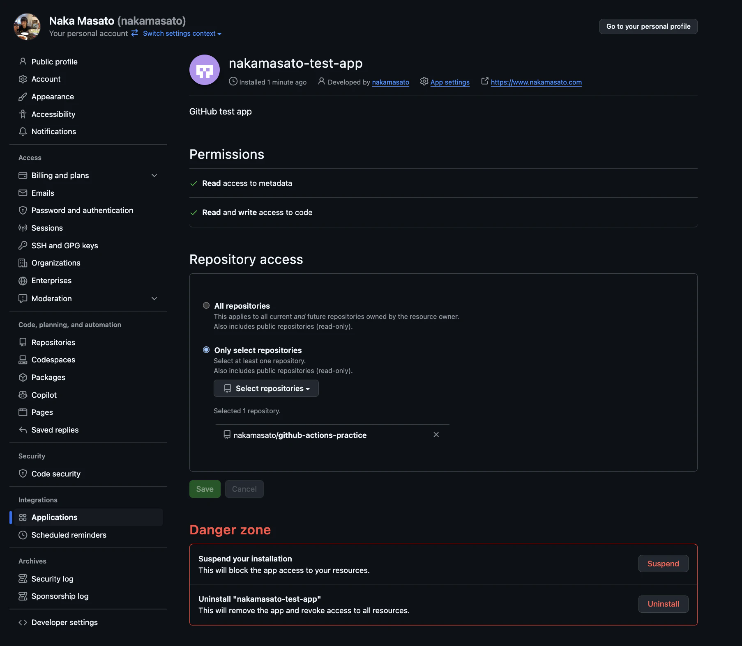Click the Organizations building icon
The height and width of the screenshot is (646, 742).
[23, 263]
